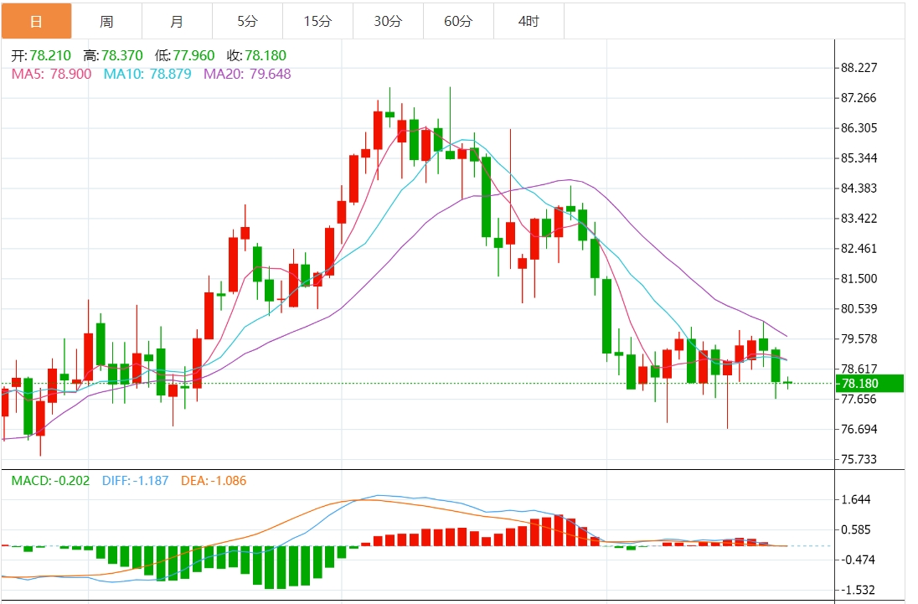The height and width of the screenshot is (604, 918).
Task: Switch to the 4时 four-hour tab
Action: 529,21
